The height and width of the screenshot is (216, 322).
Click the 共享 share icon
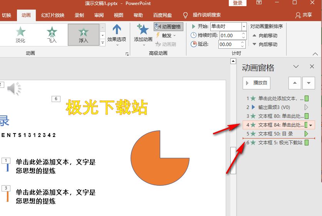point(298,15)
